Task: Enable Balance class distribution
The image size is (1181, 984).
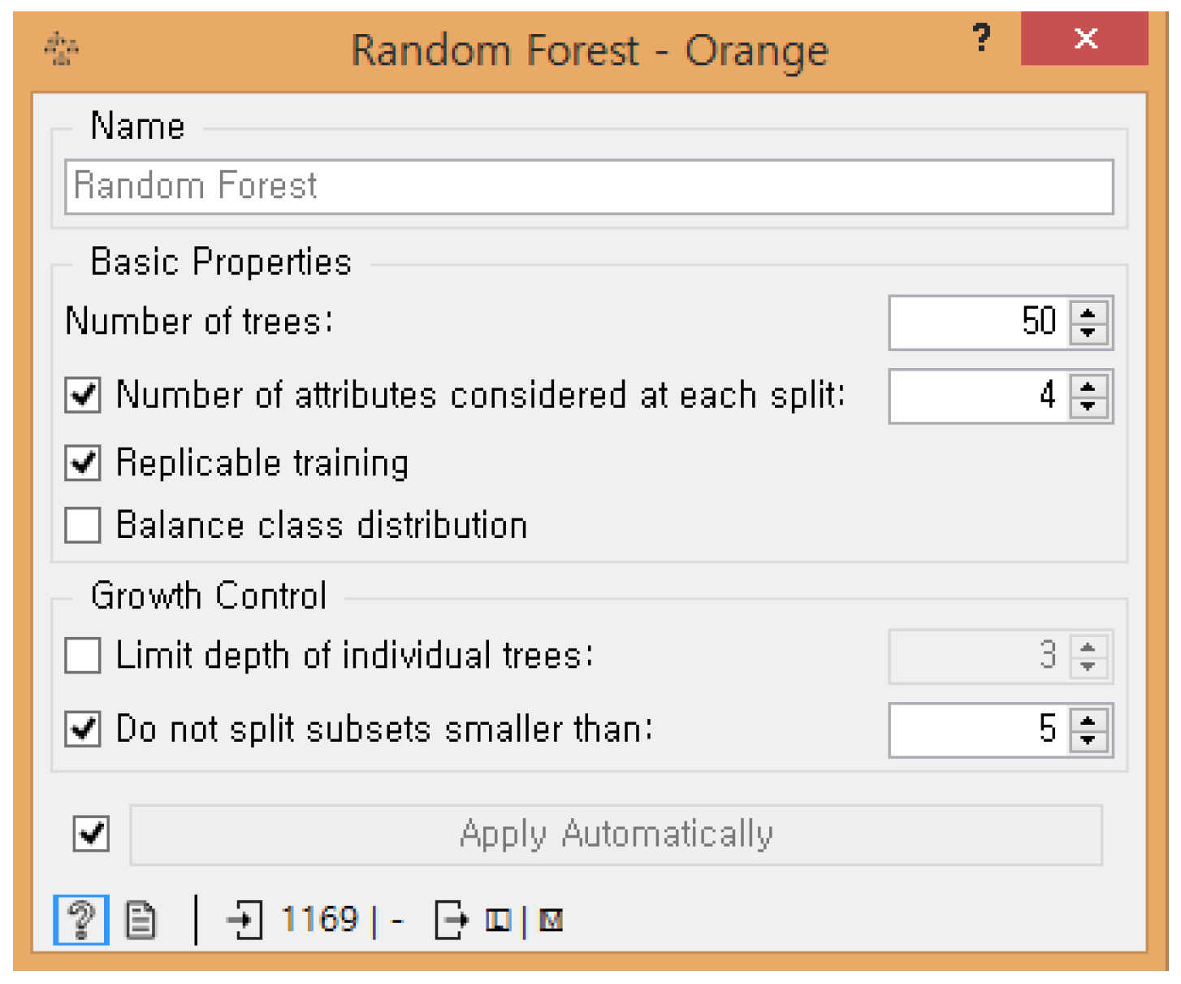Action: [x=83, y=525]
